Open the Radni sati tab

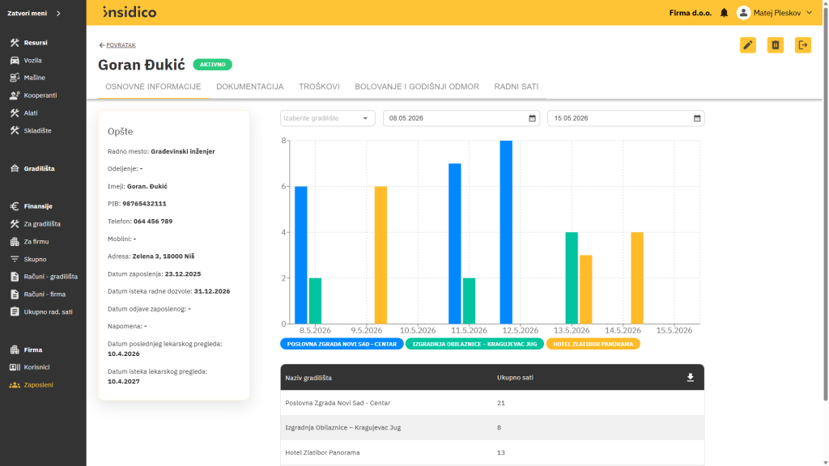516,87
